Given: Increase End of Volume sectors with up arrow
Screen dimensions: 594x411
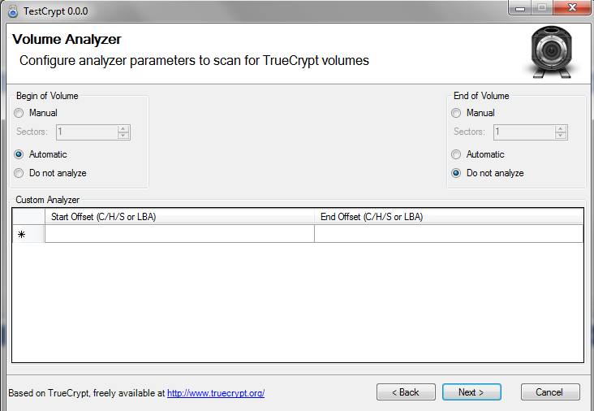Looking at the screenshot, I should [561, 129].
